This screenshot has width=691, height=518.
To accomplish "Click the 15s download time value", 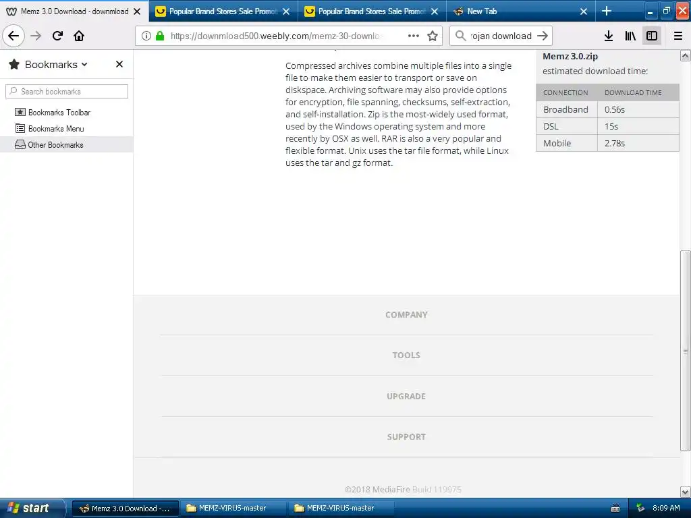I will [611, 126].
